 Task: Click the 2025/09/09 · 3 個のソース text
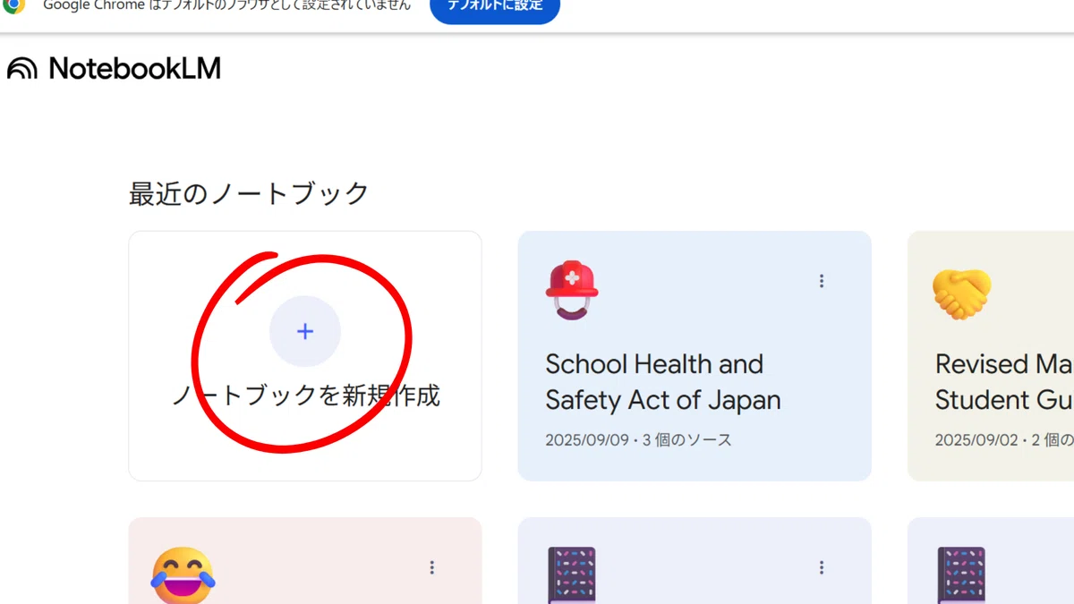(x=638, y=440)
